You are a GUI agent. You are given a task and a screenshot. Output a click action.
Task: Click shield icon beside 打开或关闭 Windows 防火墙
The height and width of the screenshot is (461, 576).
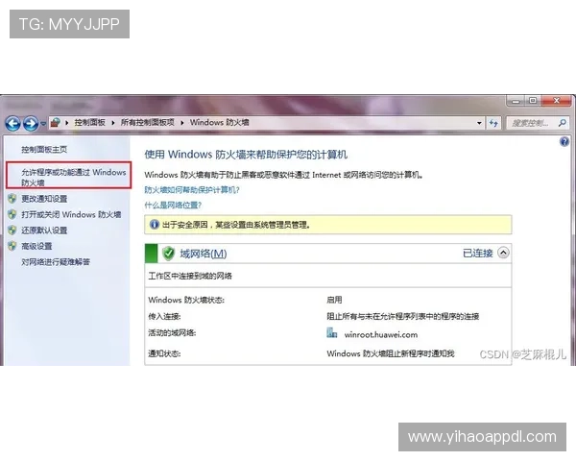click(12, 214)
